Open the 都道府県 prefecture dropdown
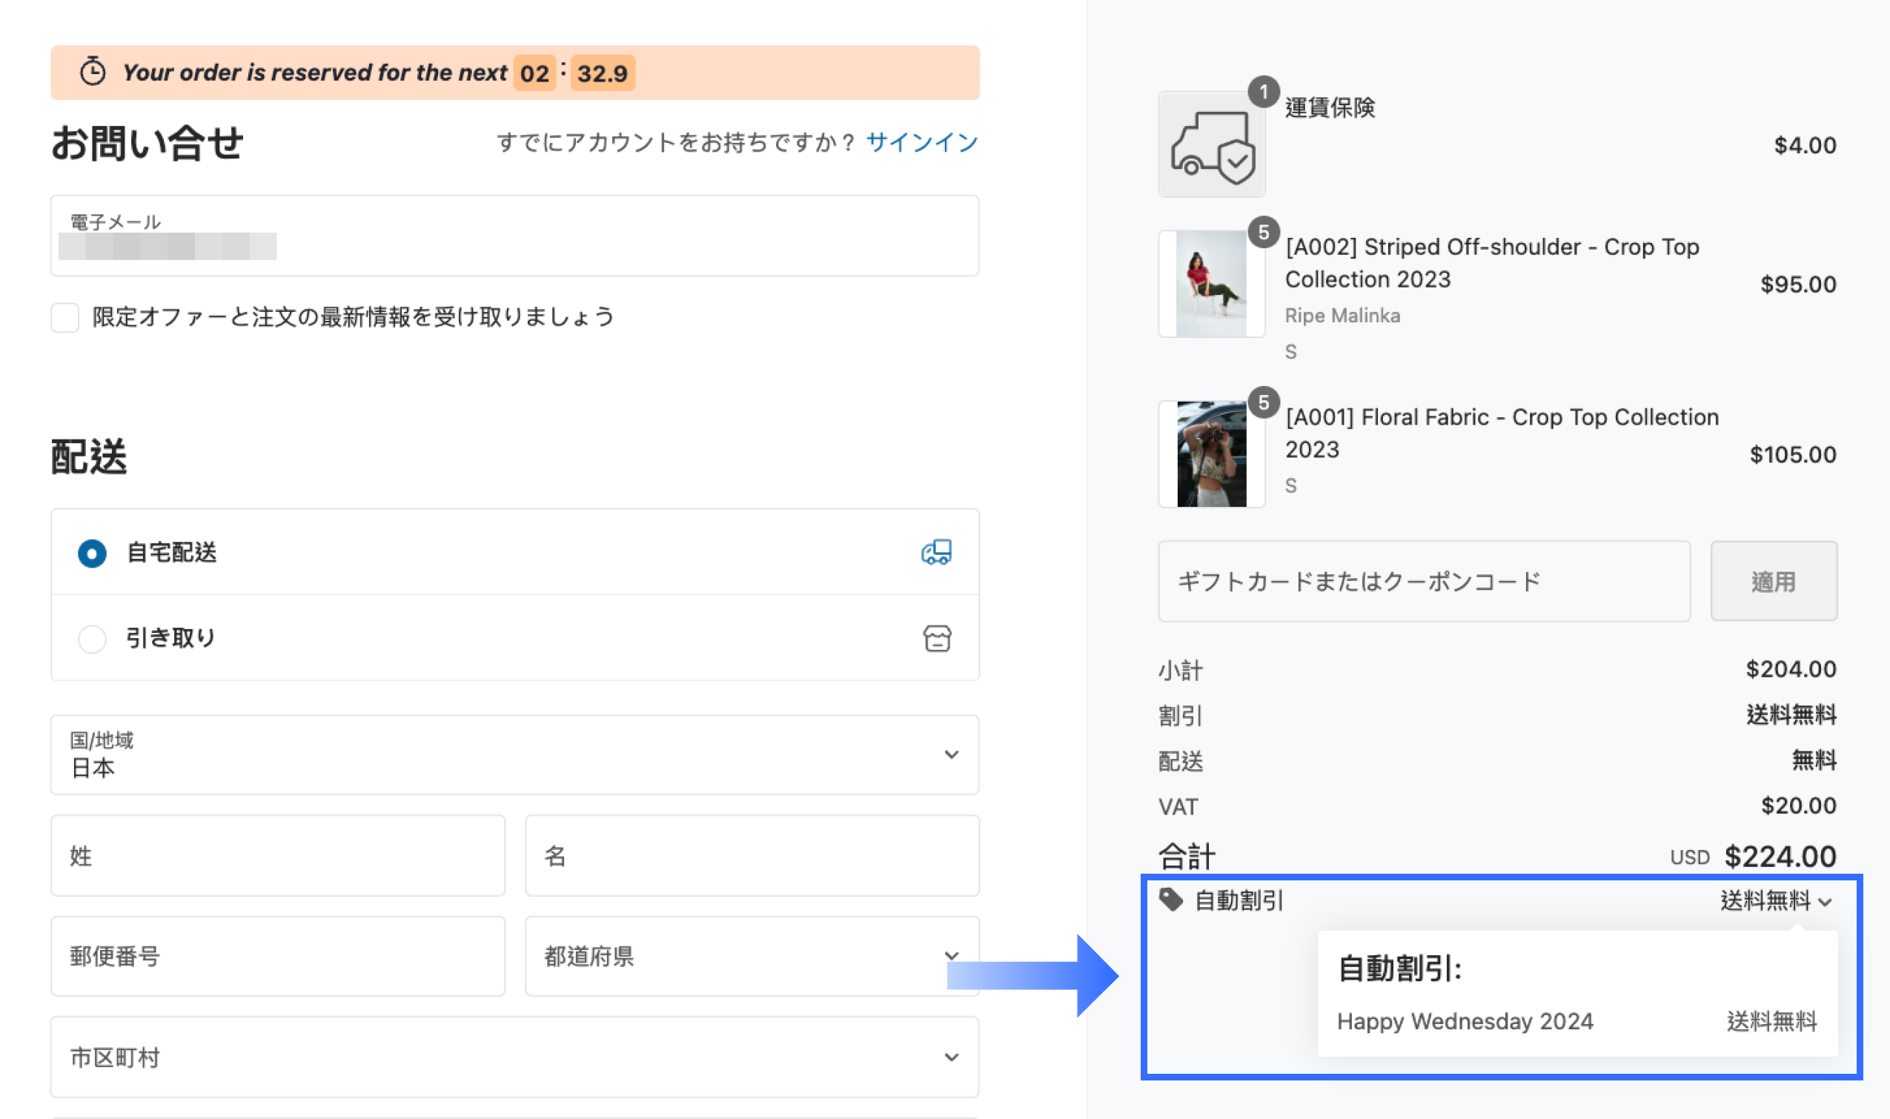Image resolution: width=1890 pixels, height=1119 pixels. 753,956
